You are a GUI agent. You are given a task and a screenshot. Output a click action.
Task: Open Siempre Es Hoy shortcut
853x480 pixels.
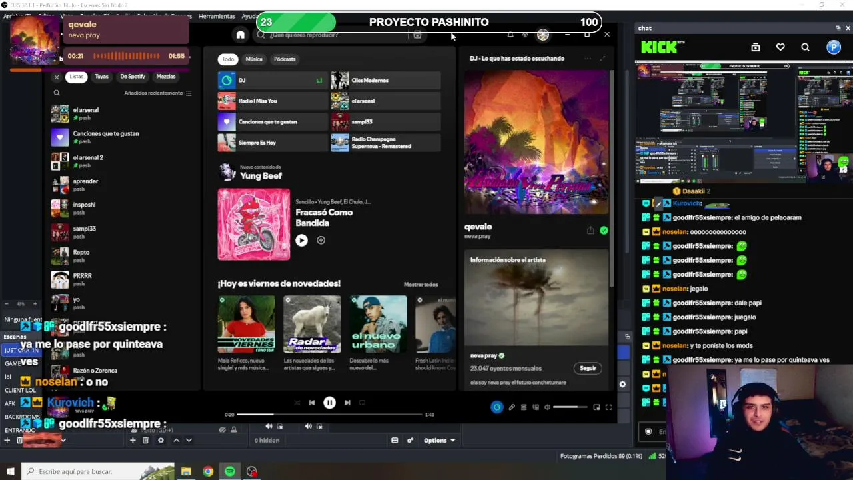pos(273,143)
